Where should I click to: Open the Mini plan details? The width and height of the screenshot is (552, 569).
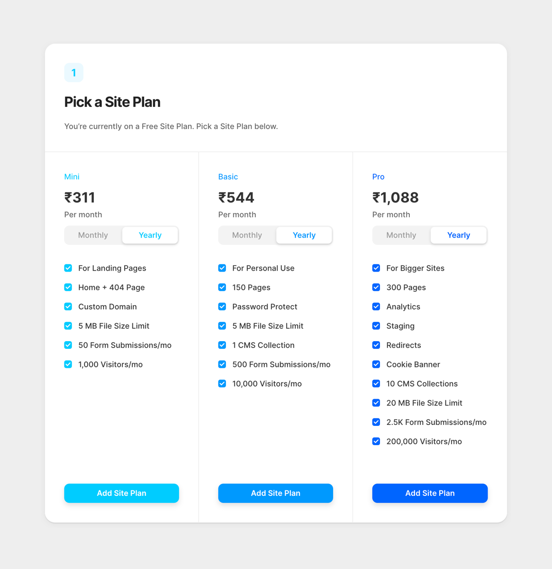[x=72, y=176]
